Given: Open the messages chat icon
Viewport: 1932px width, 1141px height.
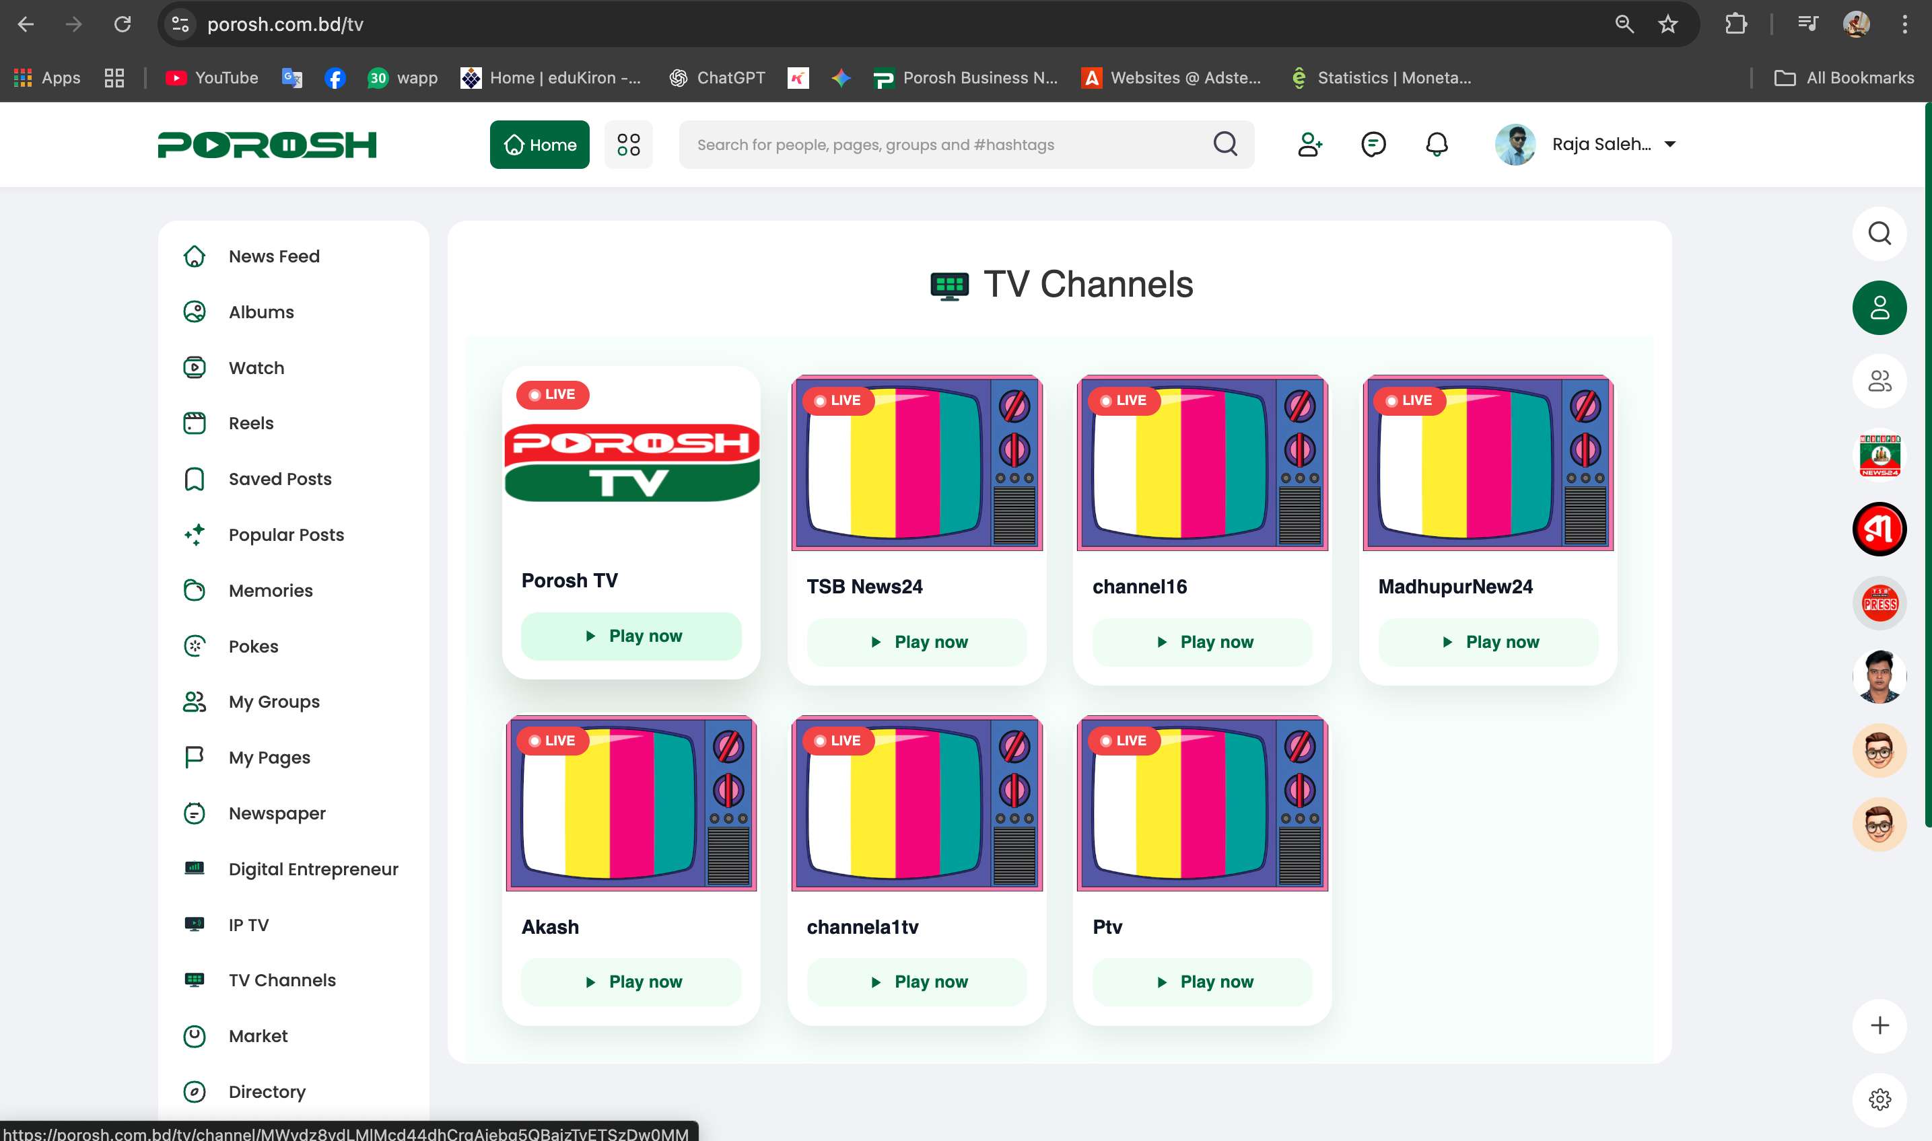Looking at the screenshot, I should [x=1373, y=145].
